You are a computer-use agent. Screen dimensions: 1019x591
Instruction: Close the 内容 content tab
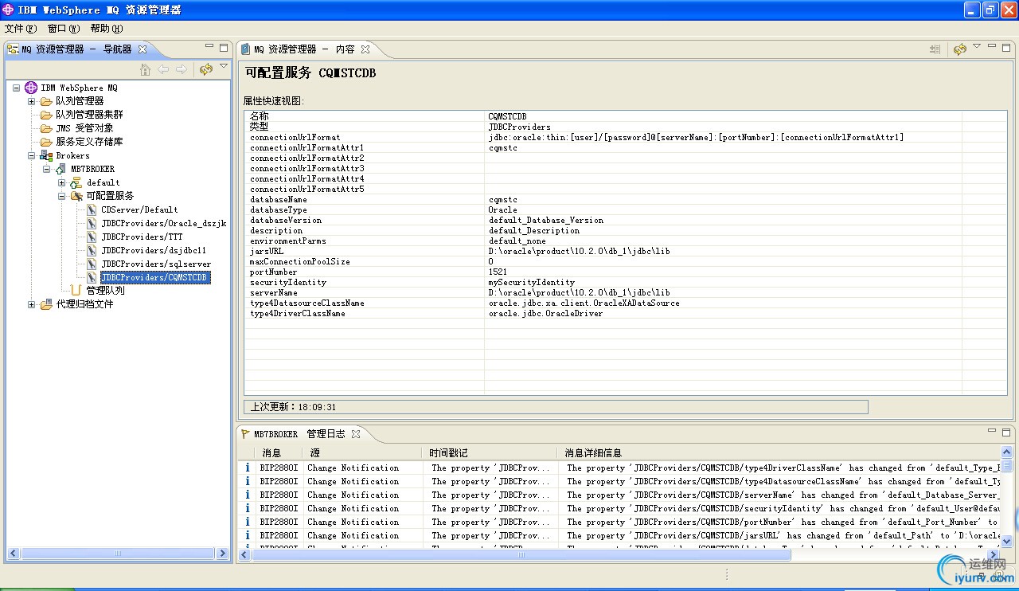coord(365,49)
